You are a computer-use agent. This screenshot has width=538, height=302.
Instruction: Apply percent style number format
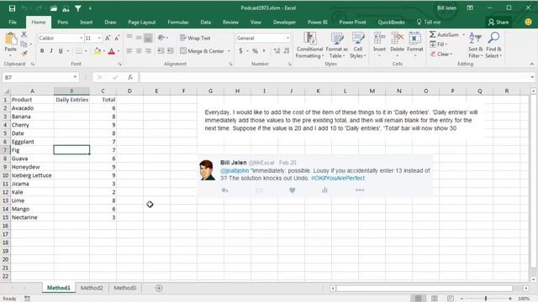pyautogui.click(x=255, y=51)
